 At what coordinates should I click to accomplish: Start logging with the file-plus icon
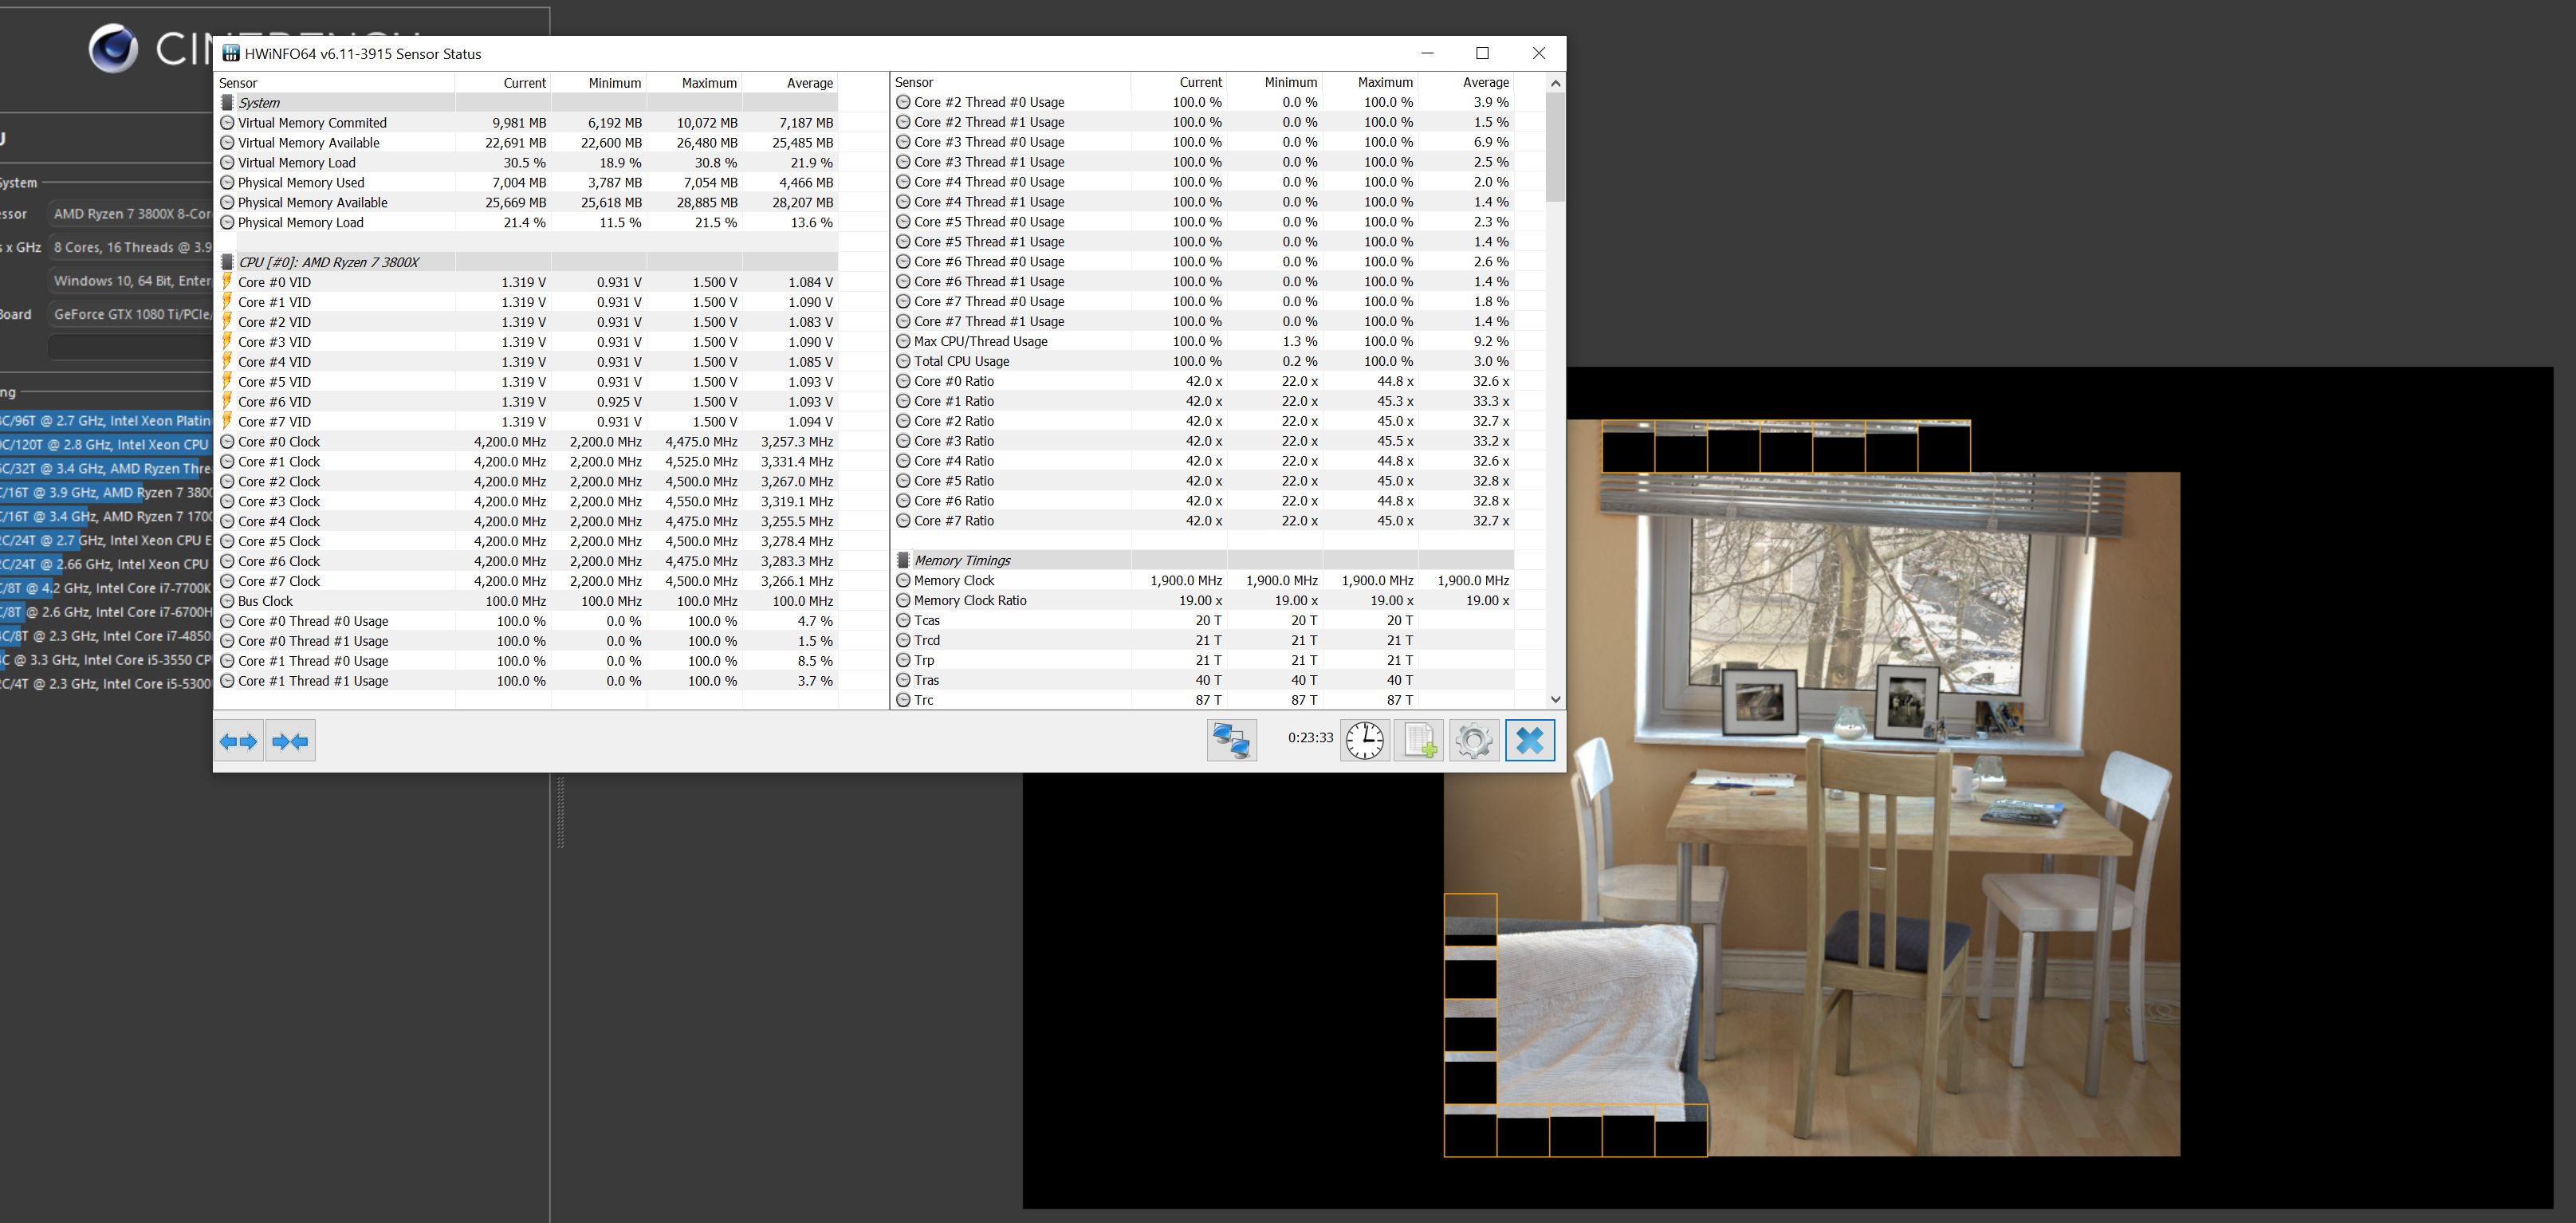coord(1419,741)
